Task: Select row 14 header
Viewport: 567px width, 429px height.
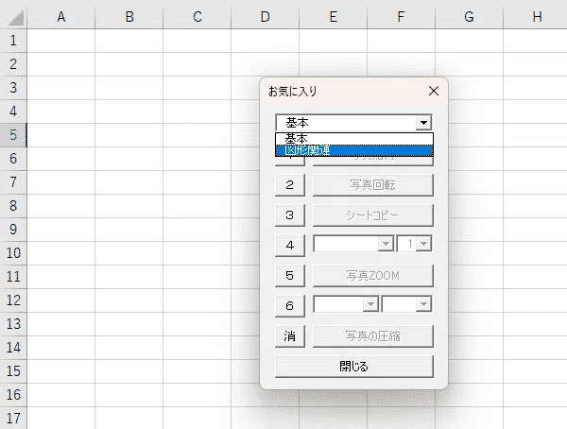Action: click(x=13, y=348)
